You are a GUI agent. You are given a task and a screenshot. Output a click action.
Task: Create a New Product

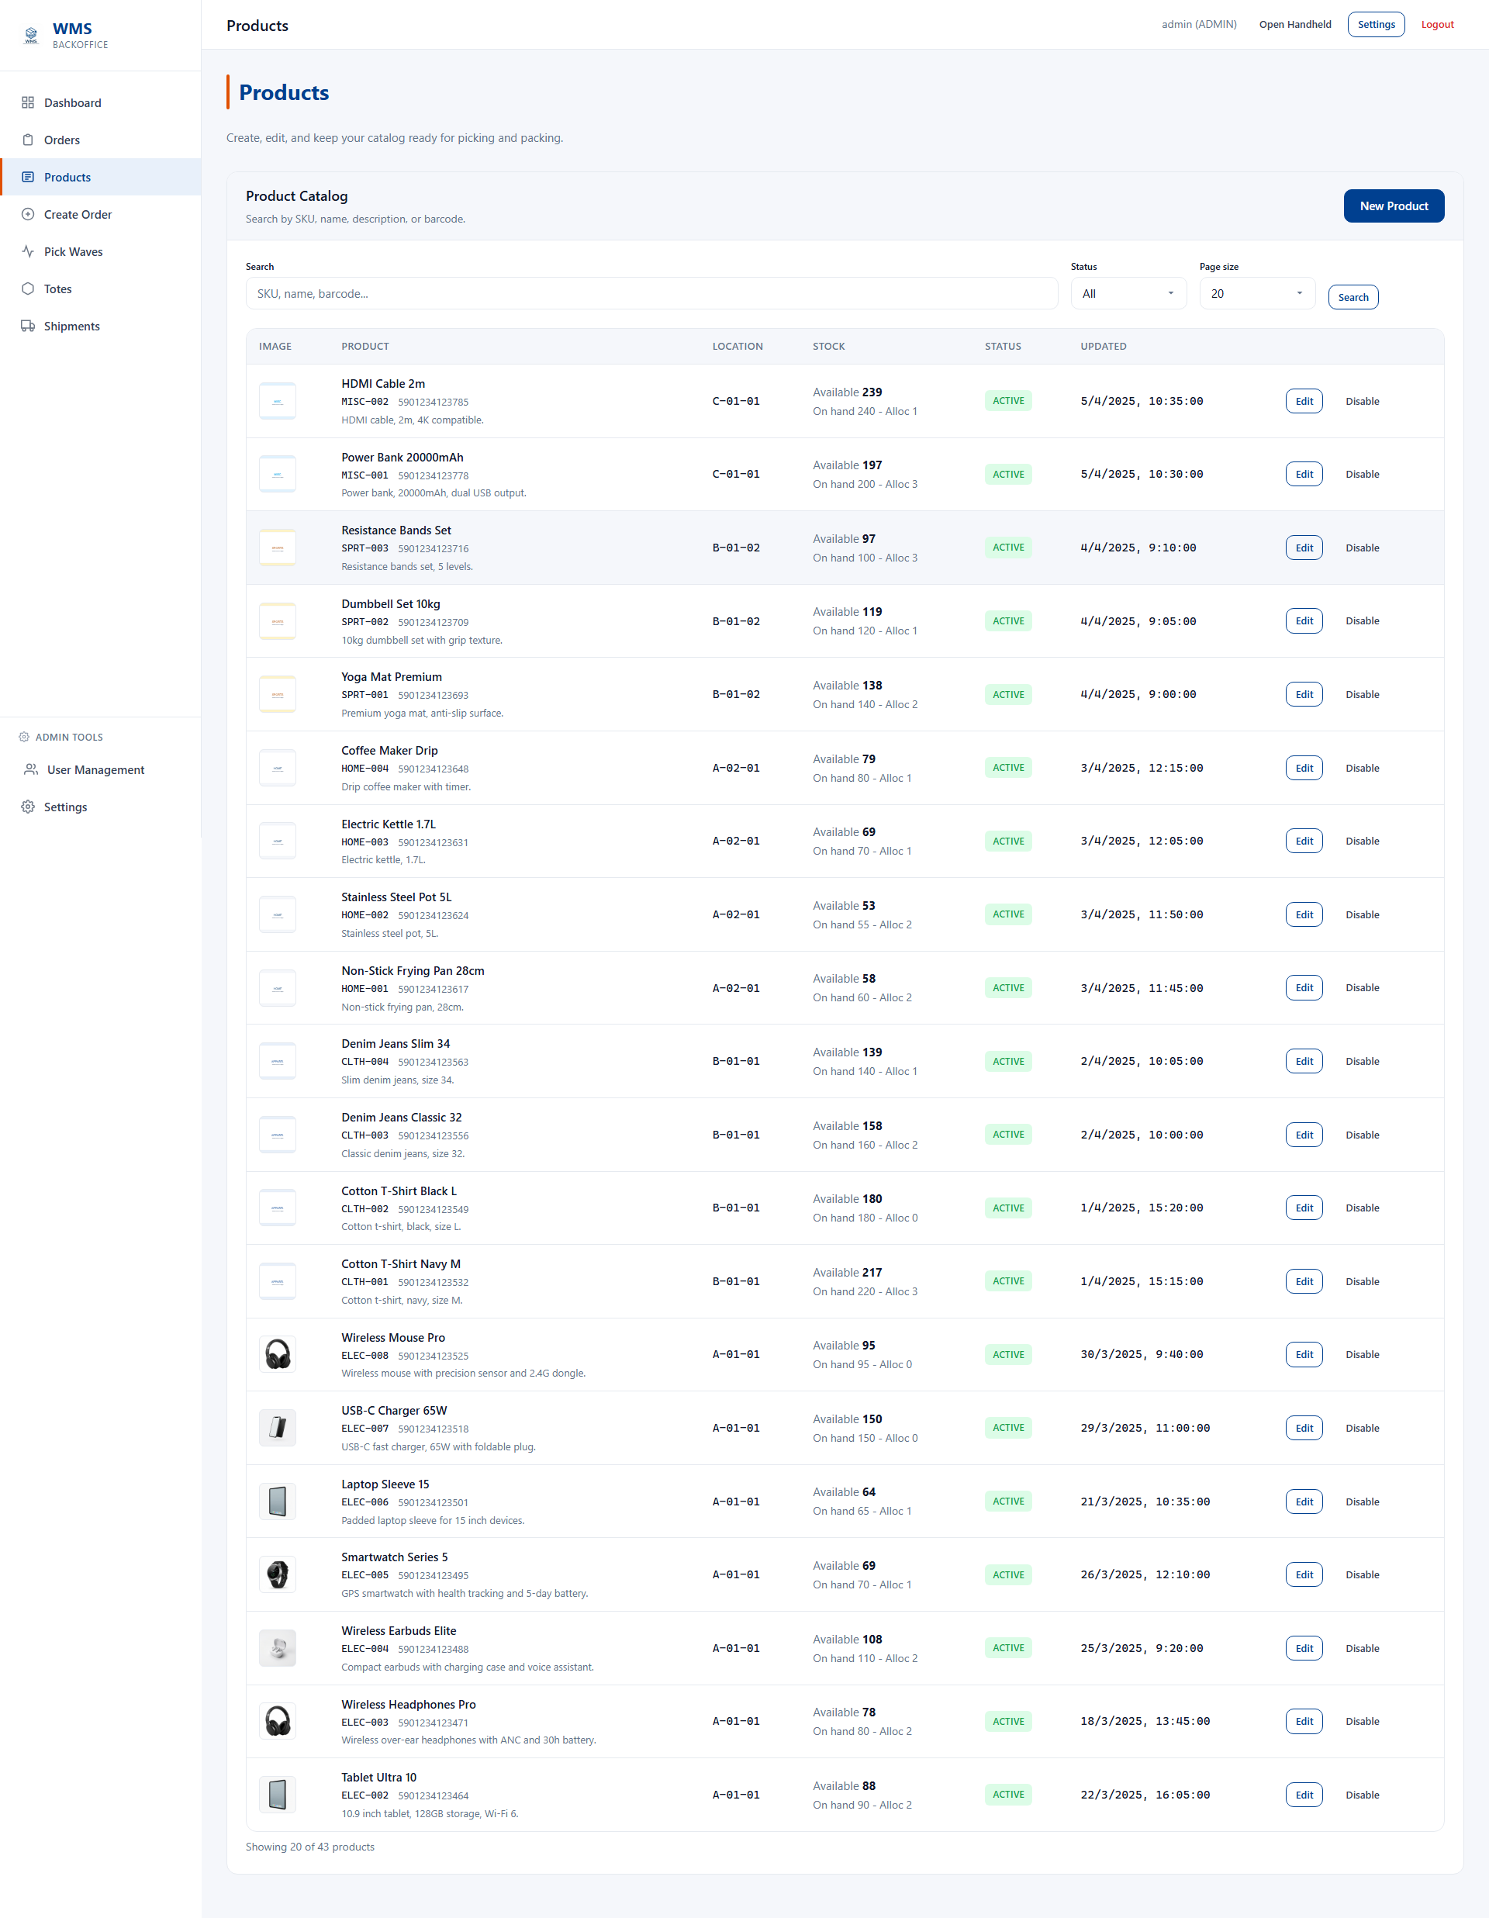[1394, 206]
